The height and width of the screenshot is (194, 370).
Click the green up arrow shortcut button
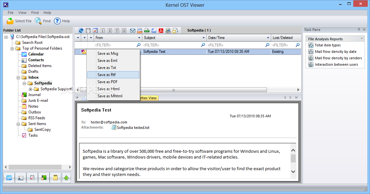pyautogui.click(x=66, y=178)
